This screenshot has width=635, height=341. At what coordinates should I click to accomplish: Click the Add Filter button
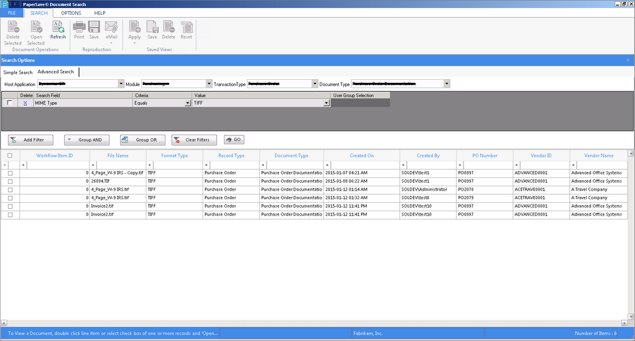click(30, 140)
